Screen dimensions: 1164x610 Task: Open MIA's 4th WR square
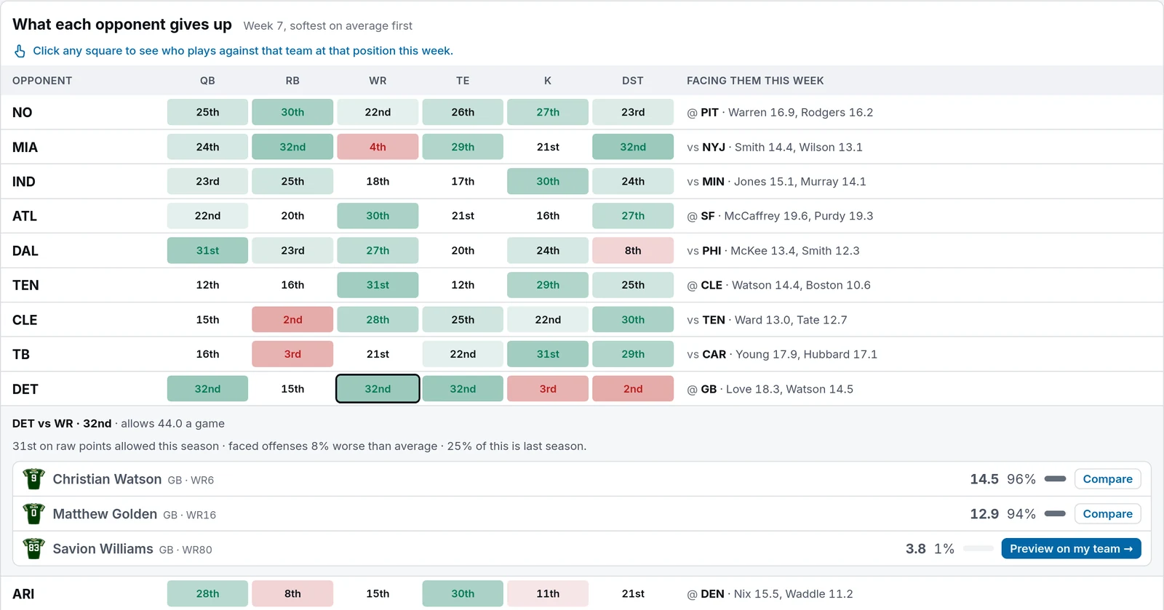[378, 147]
